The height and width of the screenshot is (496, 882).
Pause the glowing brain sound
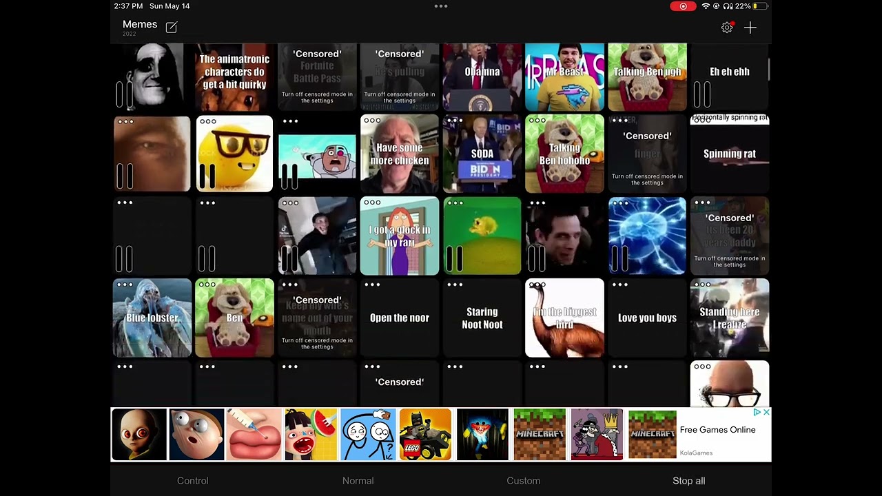(619, 258)
